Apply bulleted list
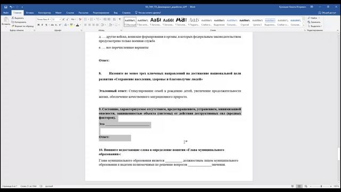This screenshot has height=192, width=341. coord(85,19)
